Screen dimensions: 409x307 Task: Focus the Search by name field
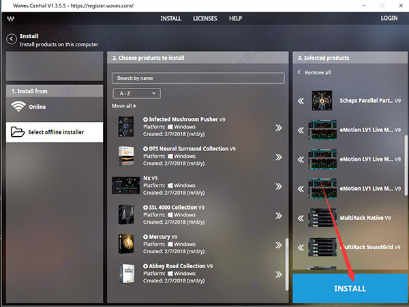(198, 78)
